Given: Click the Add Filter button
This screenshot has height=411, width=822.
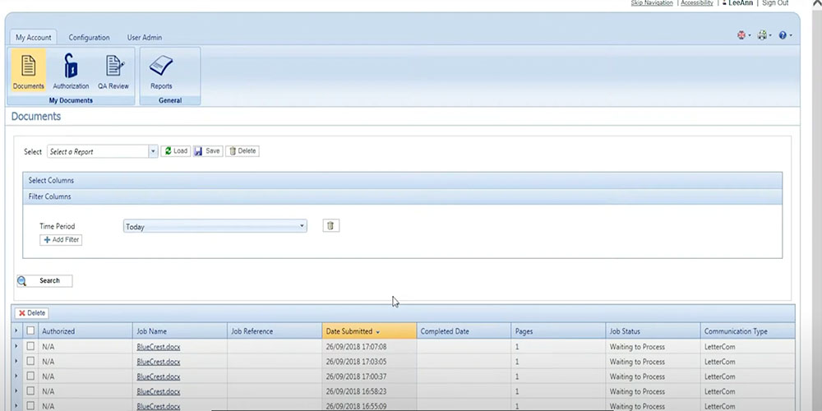Looking at the screenshot, I should click(61, 240).
